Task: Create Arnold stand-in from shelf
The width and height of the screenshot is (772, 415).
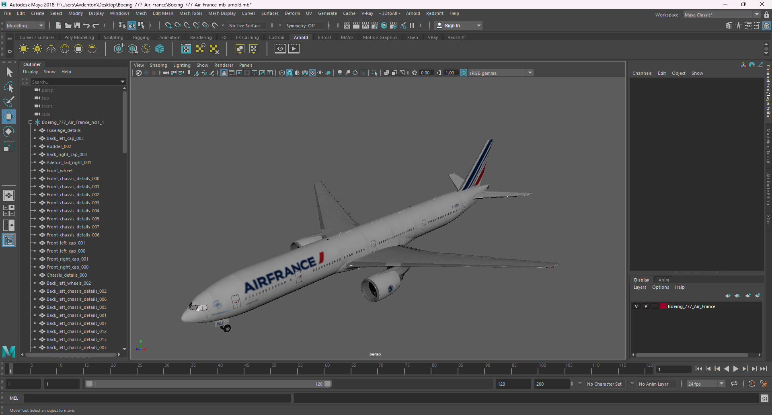Action: point(119,49)
